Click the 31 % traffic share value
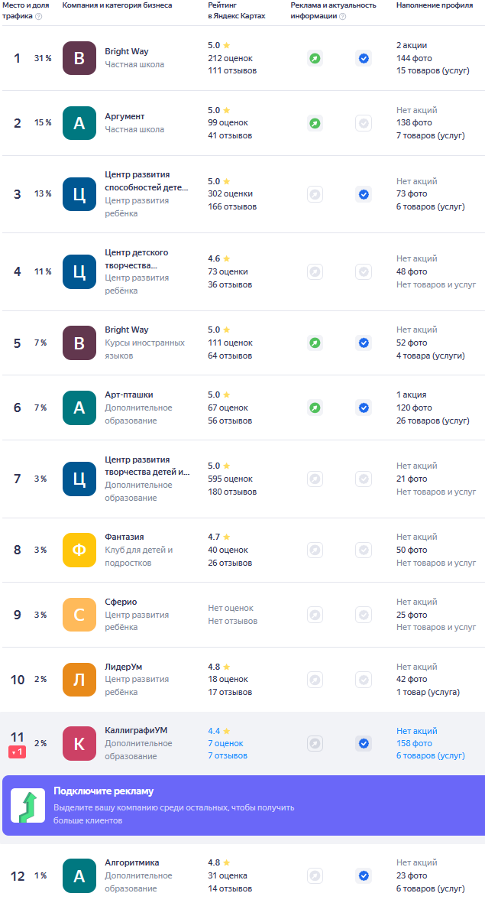Viewport: 485px width, 906px height. coord(43,58)
